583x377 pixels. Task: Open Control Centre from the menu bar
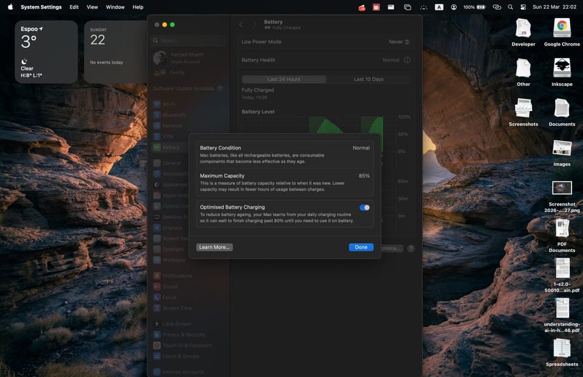click(x=523, y=7)
